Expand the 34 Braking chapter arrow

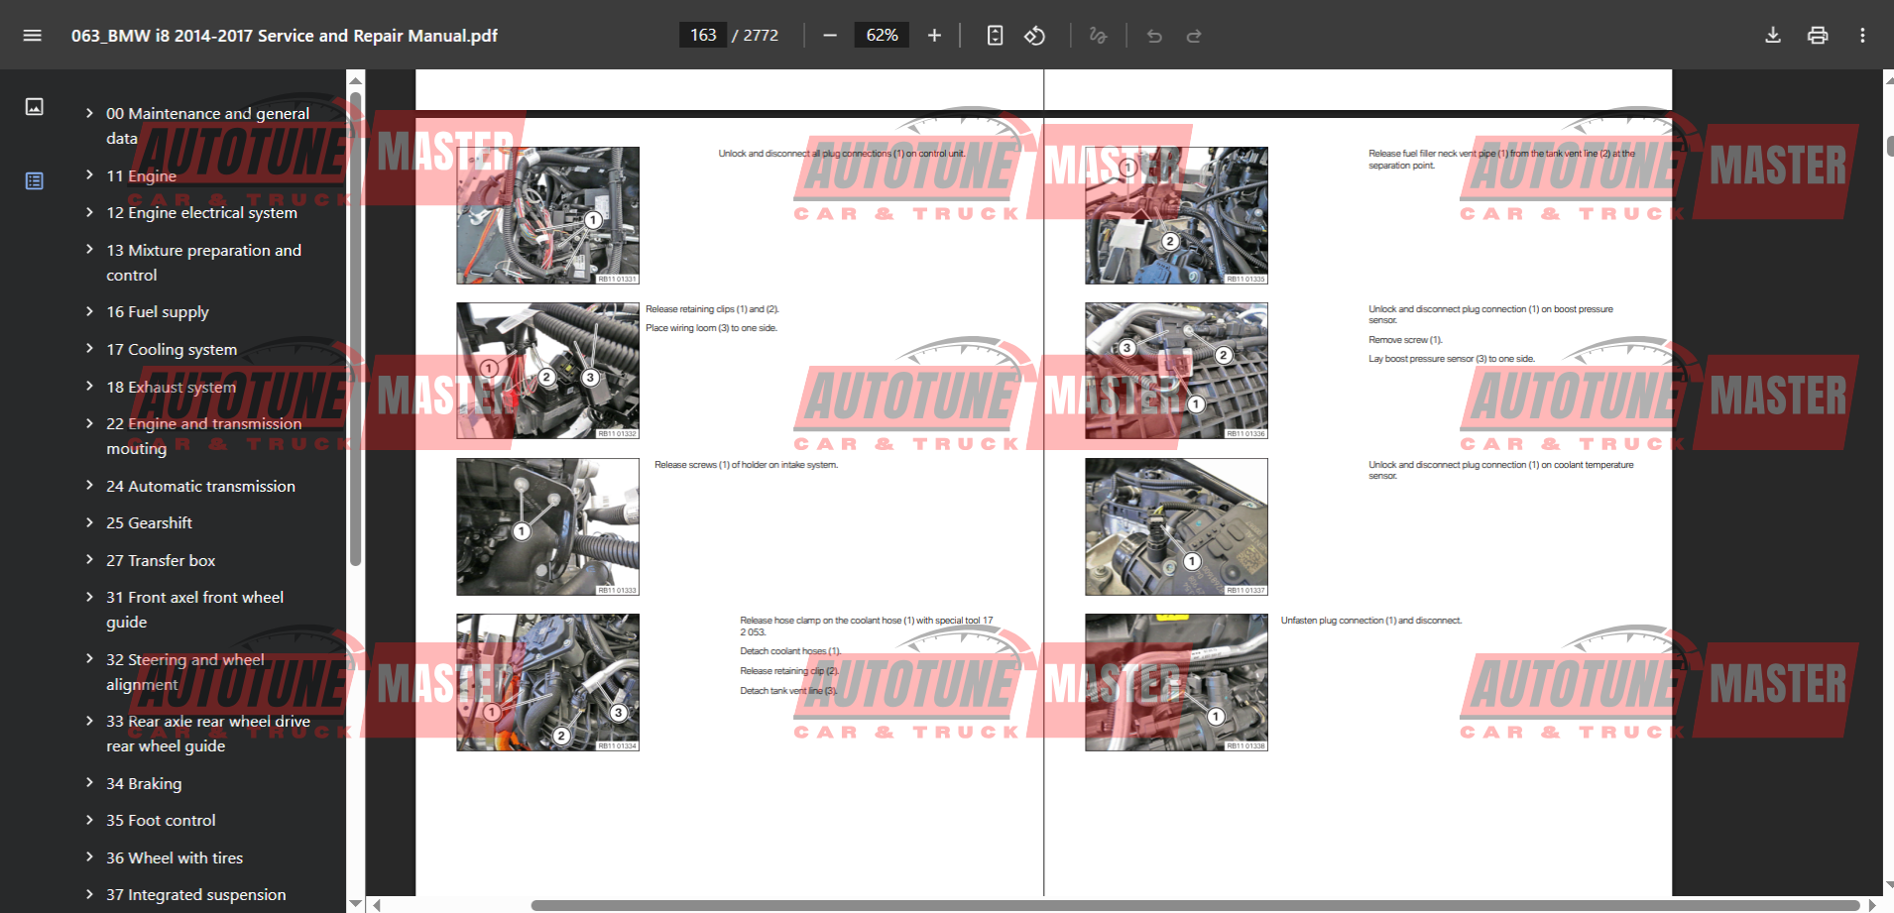tap(89, 783)
